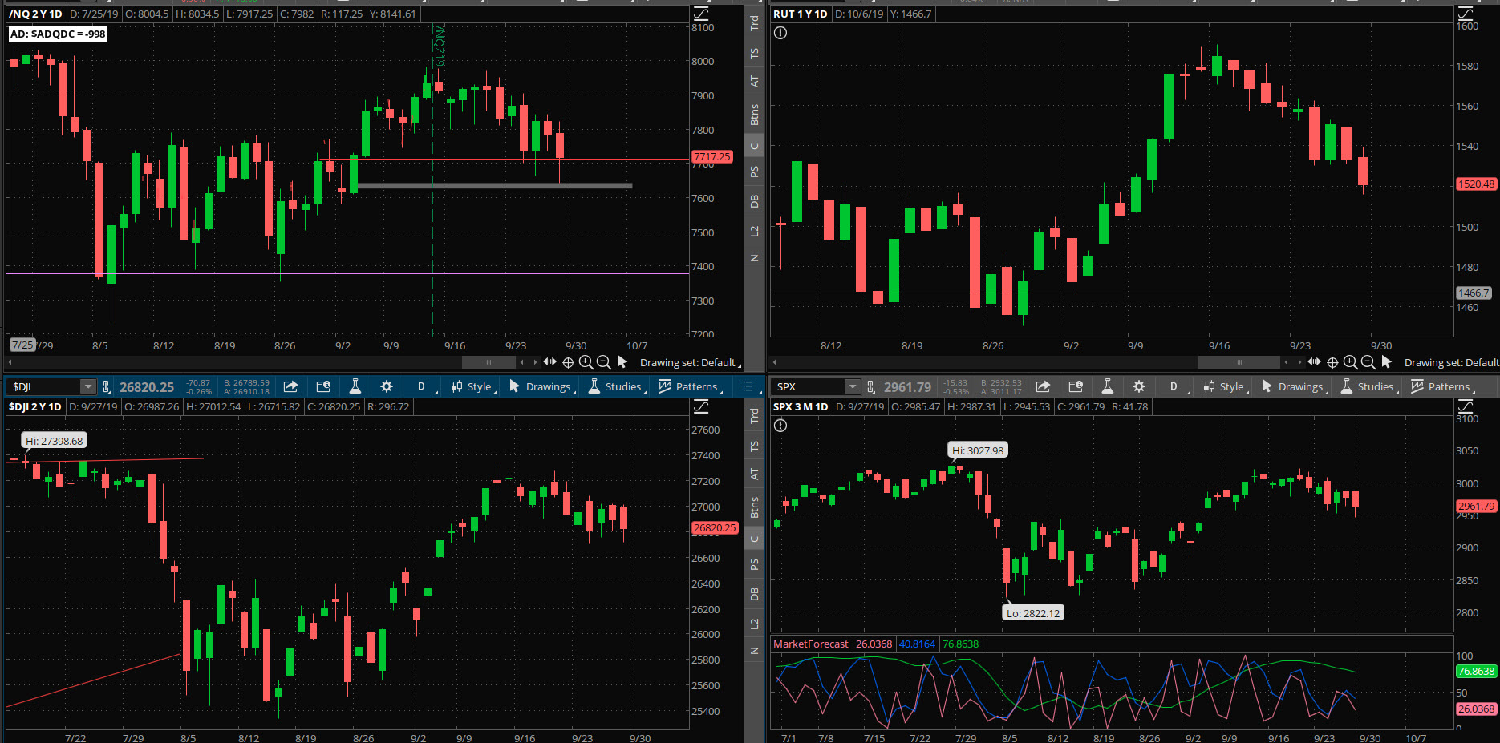Click zoom in magnifier under /NQ chart
Viewport: 1500px width, 743px height.
click(x=586, y=362)
